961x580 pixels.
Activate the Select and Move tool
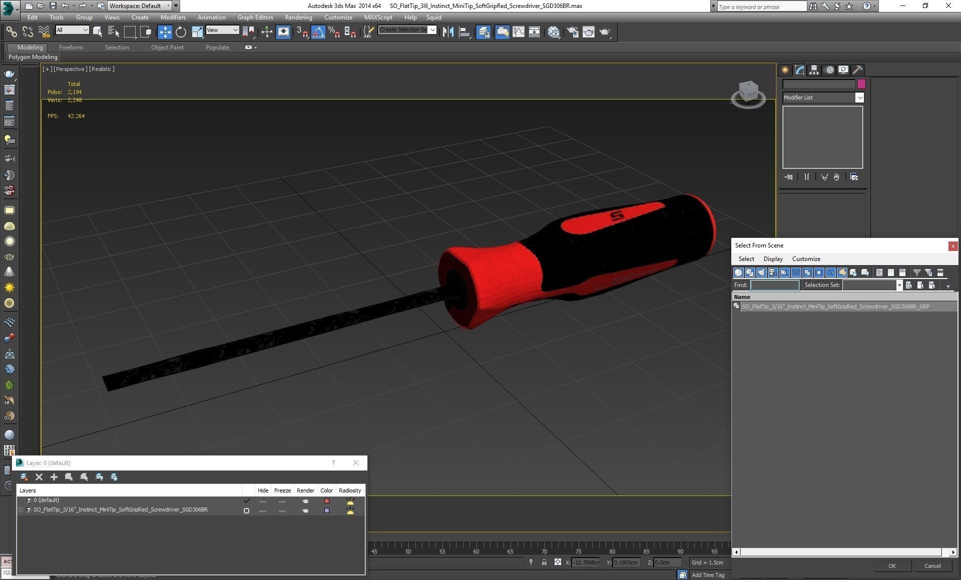(x=165, y=32)
